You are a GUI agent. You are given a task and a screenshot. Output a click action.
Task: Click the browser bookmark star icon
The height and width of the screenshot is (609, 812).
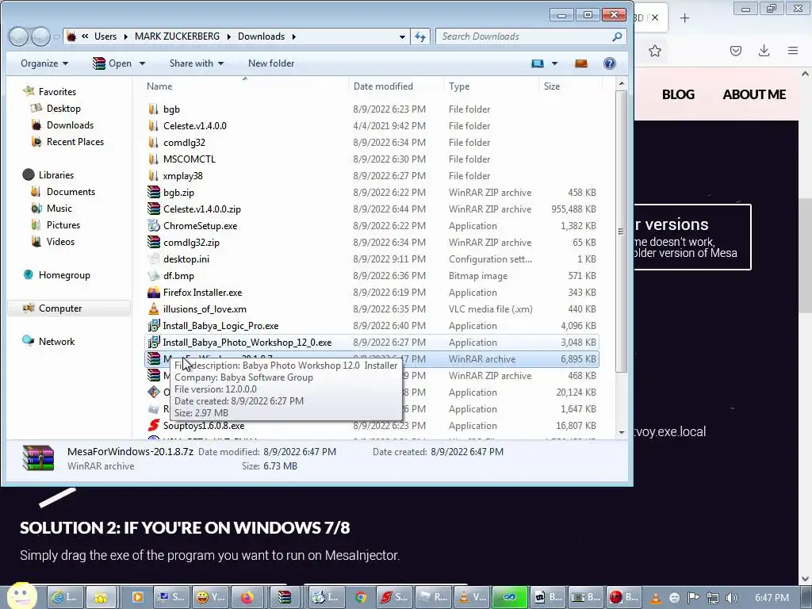[x=654, y=51]
